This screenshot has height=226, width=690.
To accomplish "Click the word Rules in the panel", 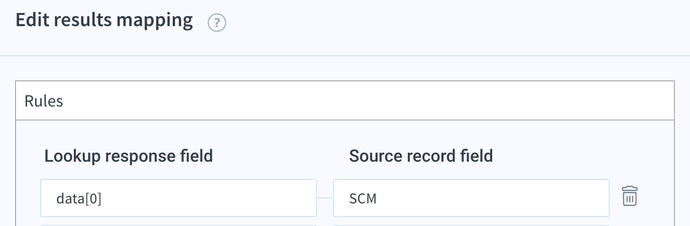I will 44,101.
